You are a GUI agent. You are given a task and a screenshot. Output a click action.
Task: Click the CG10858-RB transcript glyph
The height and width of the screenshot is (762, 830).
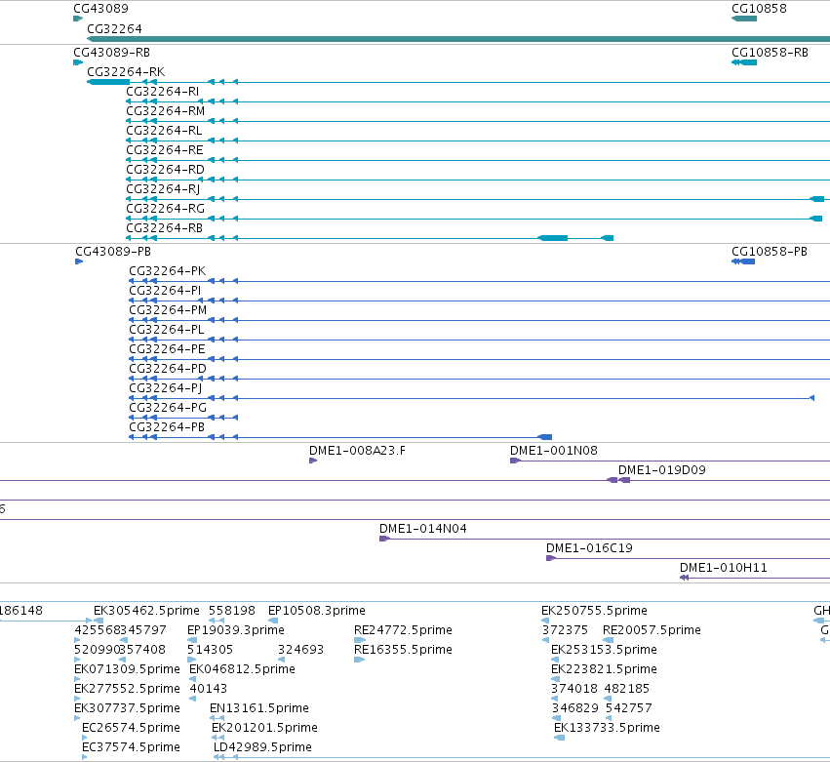pos(744,62)
